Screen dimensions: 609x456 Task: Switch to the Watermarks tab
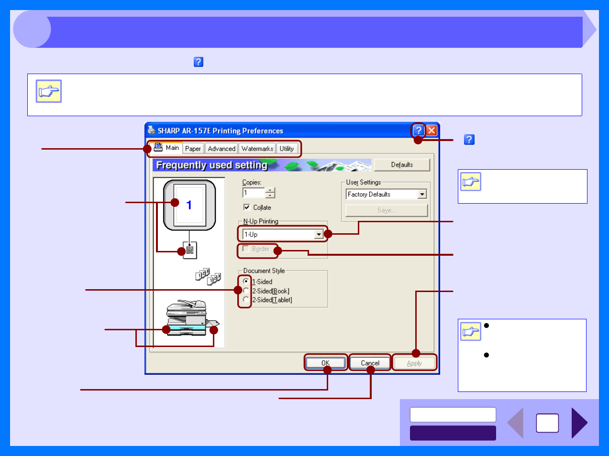257,149
